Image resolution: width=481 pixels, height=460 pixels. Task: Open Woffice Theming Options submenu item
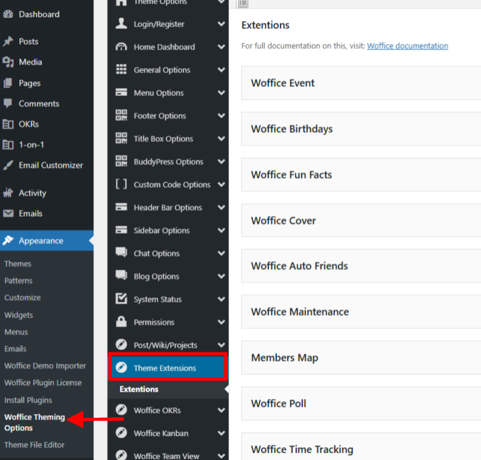coord(34,422)
